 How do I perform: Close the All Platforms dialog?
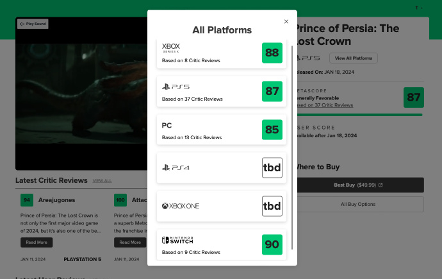point(286,22)
